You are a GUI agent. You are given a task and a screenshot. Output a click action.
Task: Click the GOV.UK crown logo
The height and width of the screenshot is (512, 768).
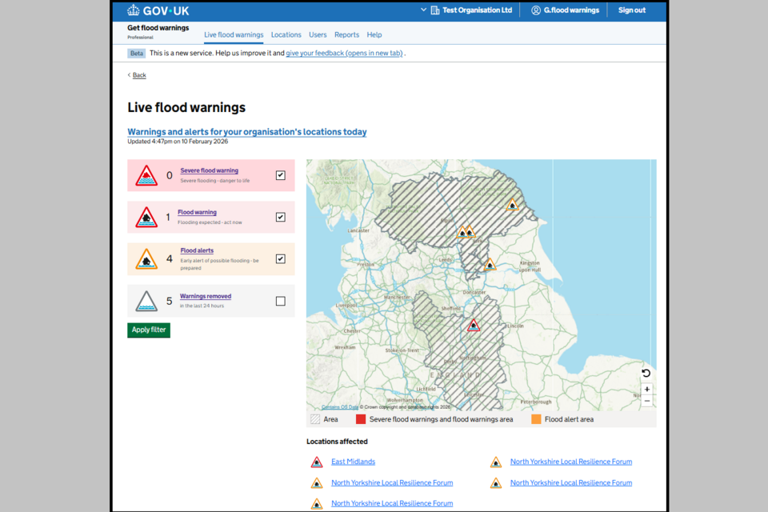pos(134,10)
